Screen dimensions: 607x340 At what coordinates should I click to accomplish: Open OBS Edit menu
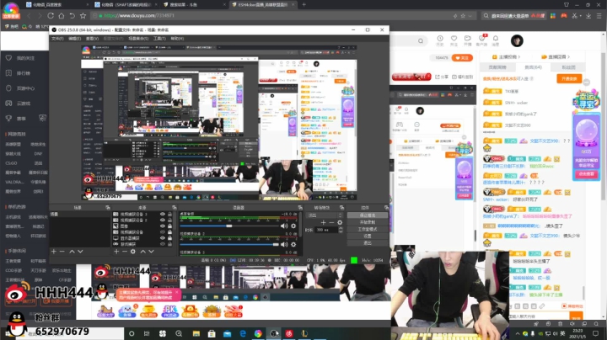[75, 39]
